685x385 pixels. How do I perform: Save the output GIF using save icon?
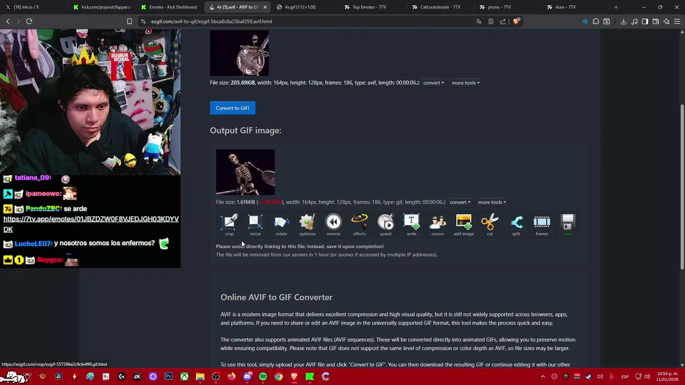click(568, 225)
